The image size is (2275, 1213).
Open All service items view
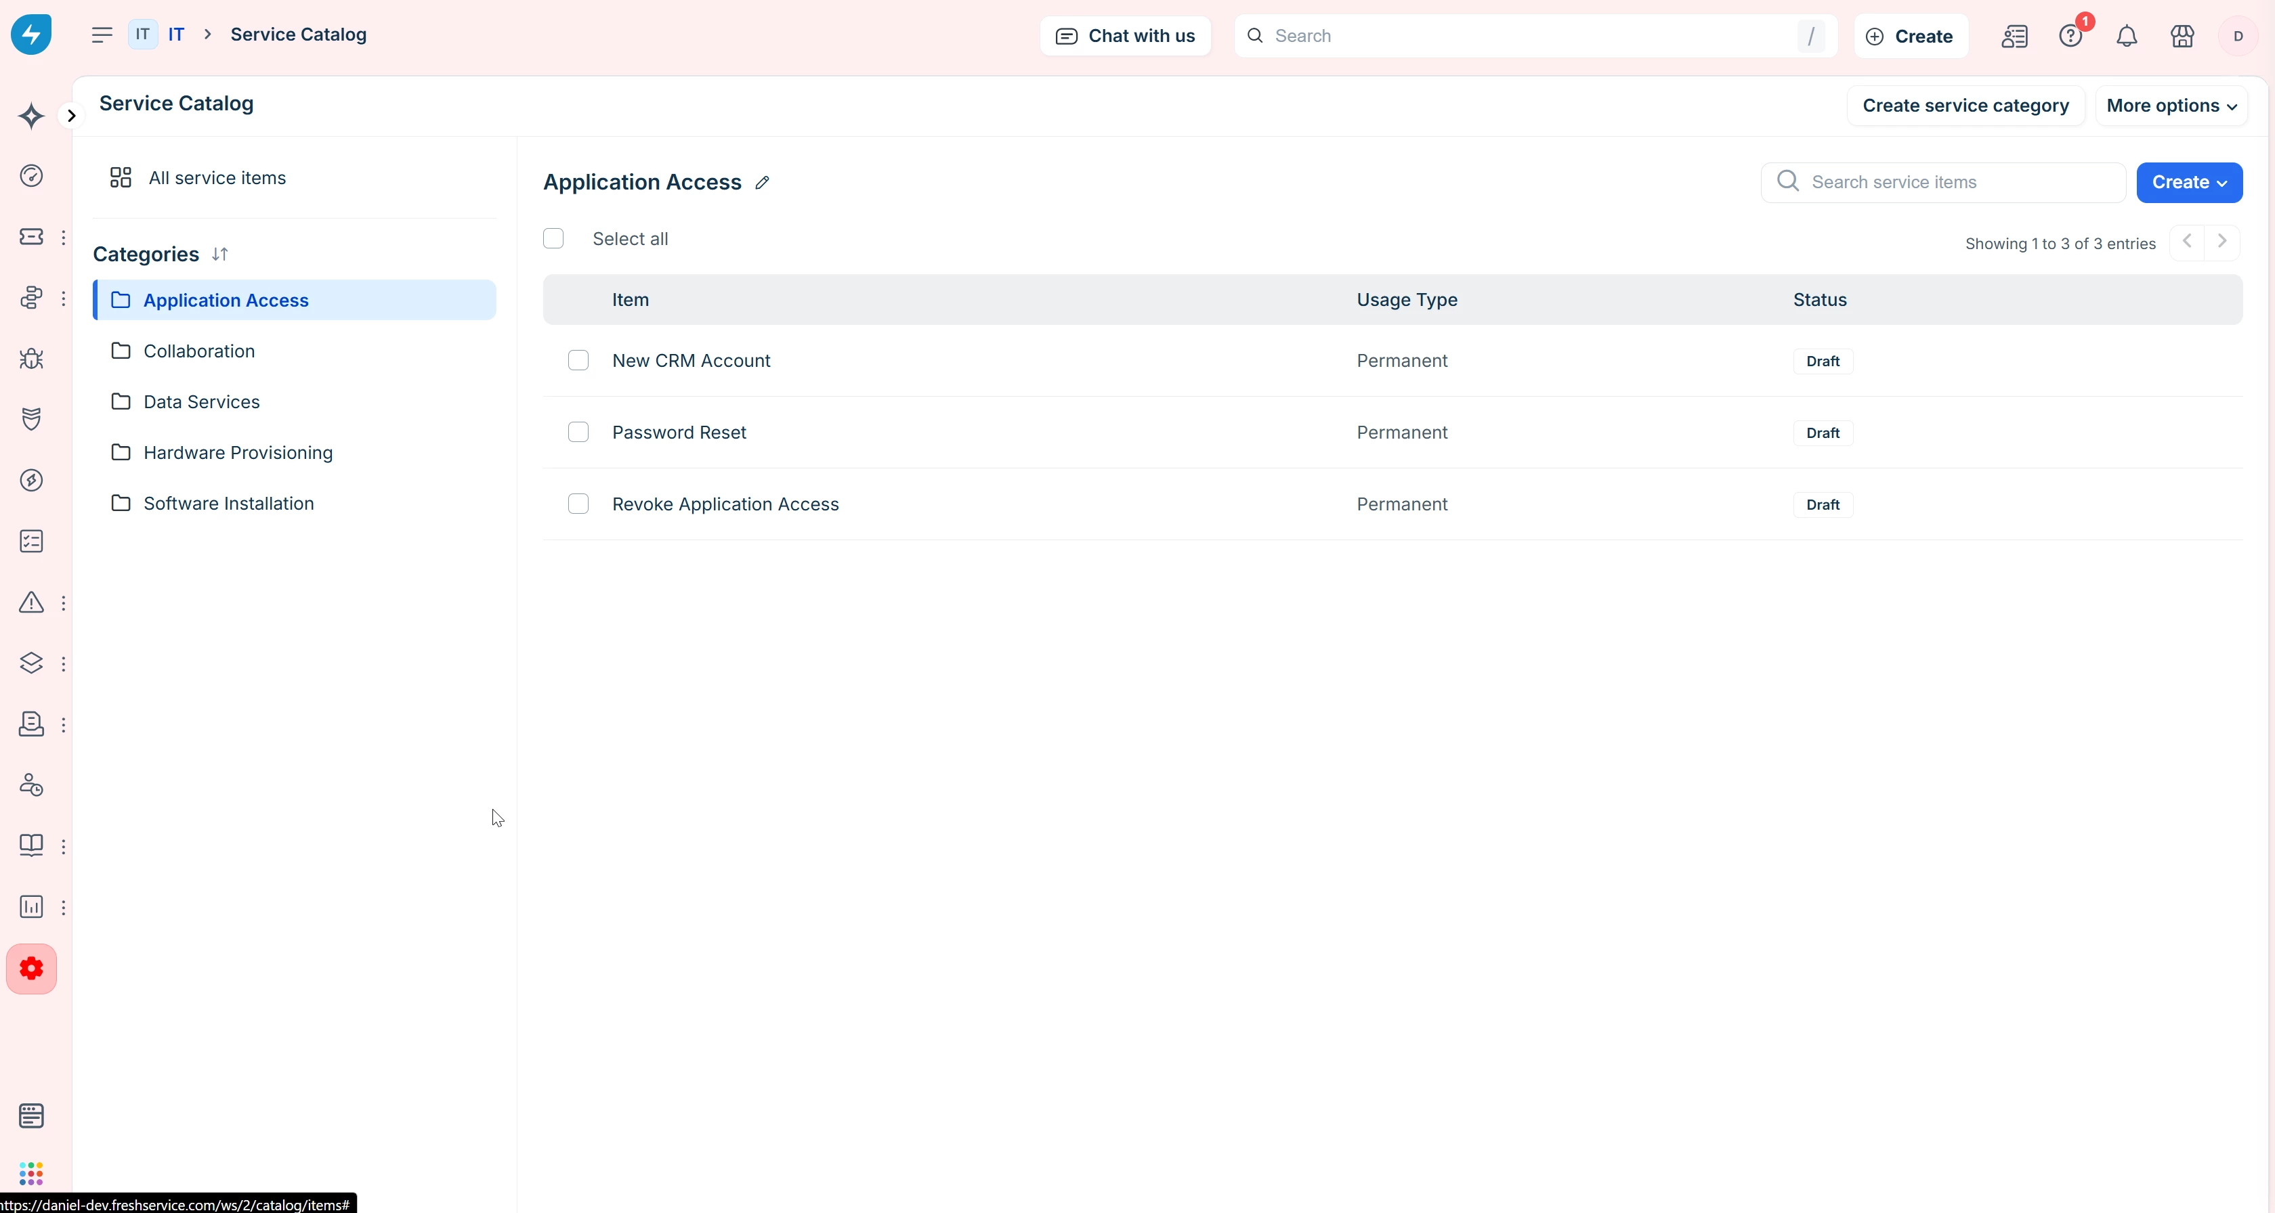[216, 177]
